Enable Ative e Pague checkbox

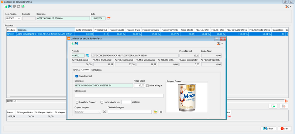(148, 85)
